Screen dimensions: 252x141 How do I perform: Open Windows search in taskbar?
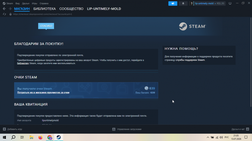(13, 137)
